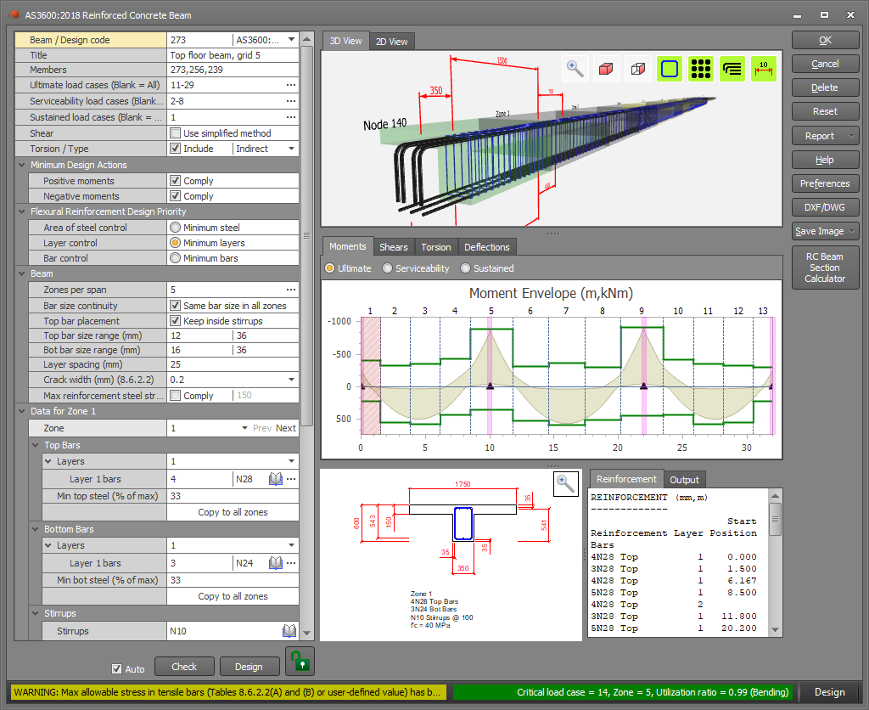This screenshot has height=710, width=869.
Task: Switch to the Deflections tab
Action: click(x=487, y=247)
